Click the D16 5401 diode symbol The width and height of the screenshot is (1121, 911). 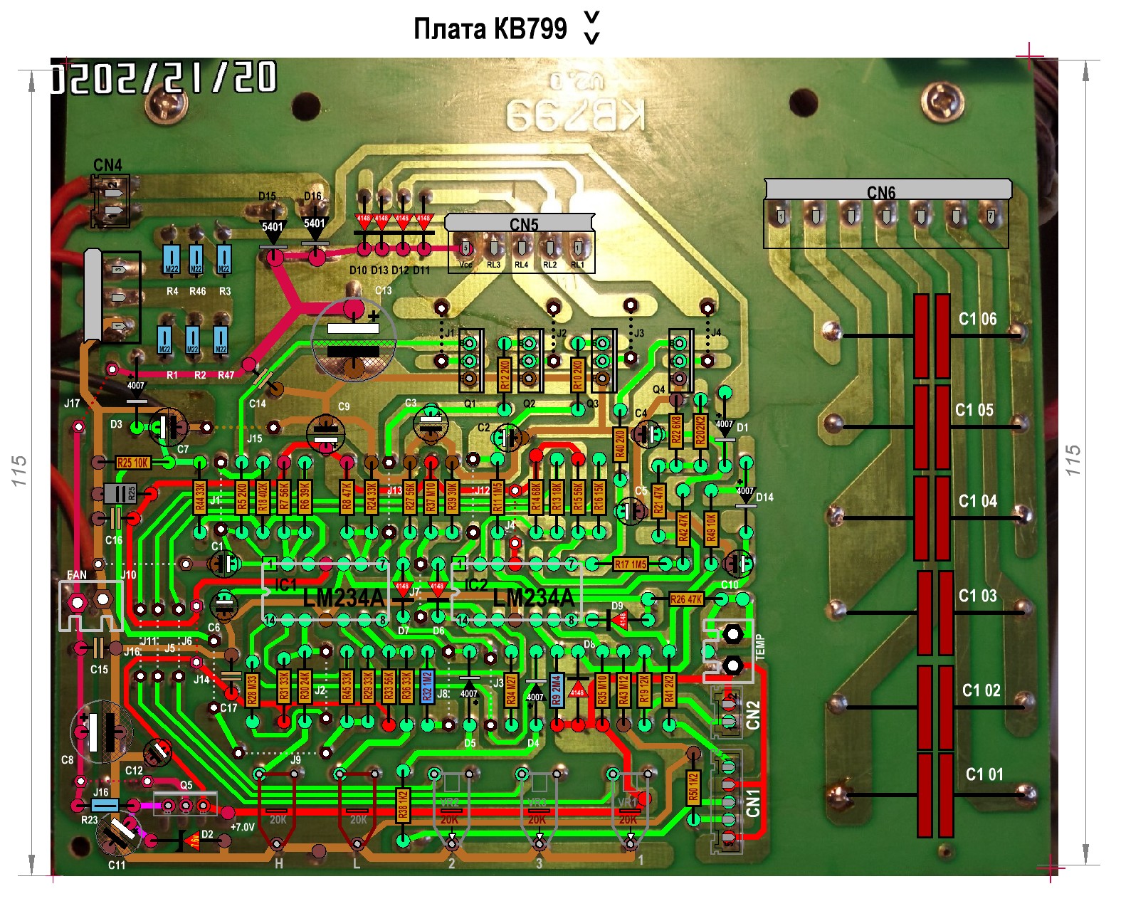pyautogui.click(x=315, y=229)
